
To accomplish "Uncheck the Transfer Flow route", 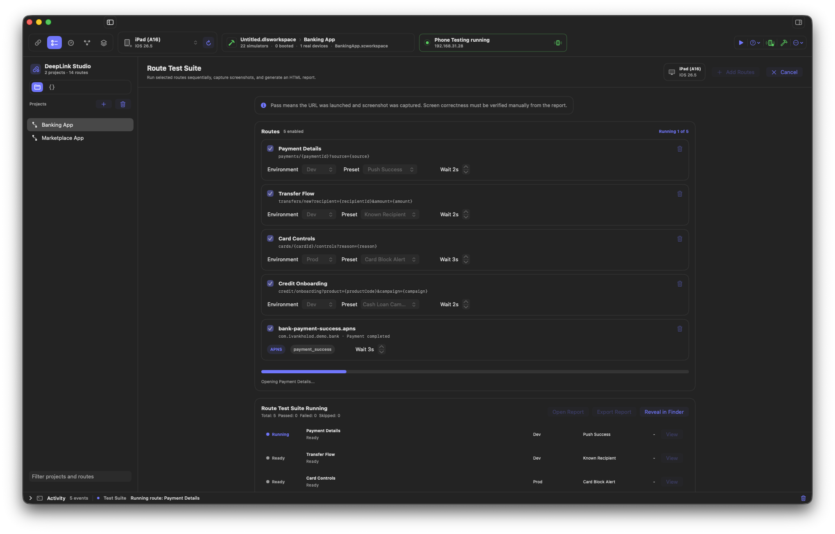I will click(270, 193).
